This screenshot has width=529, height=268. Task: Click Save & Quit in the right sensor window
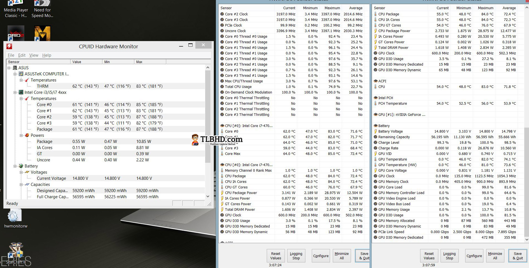[x=518, y=256]
